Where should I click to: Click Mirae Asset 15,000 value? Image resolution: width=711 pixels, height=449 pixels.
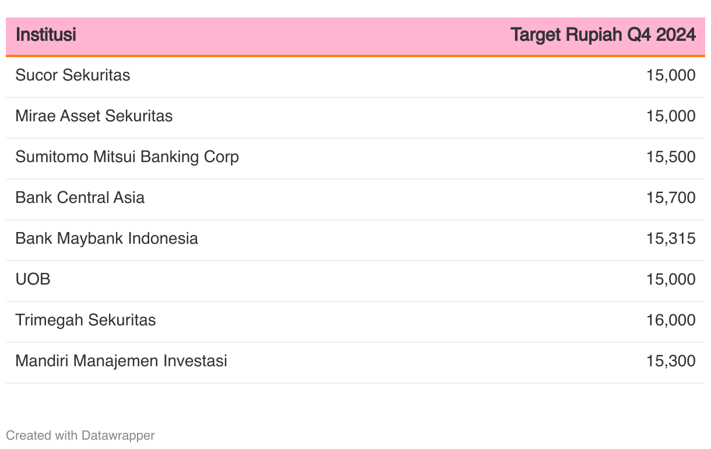coord(671,116)
